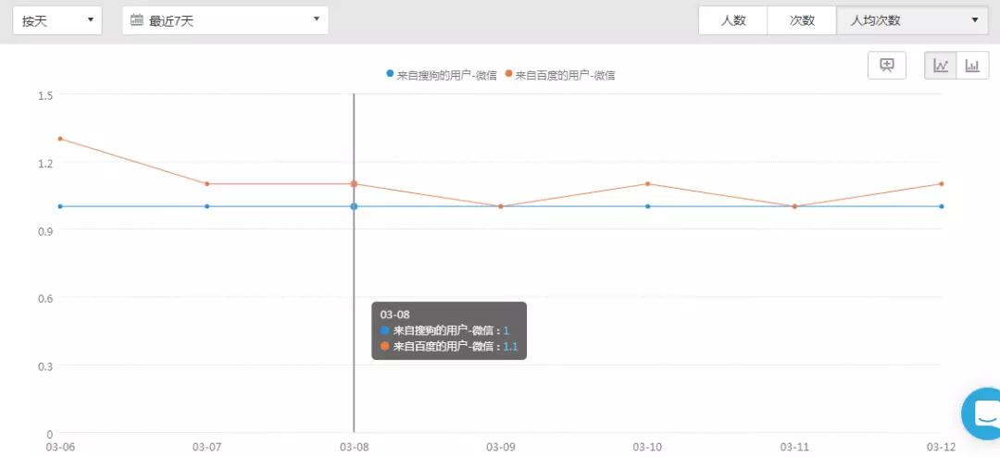Click the orange data point at 03-10
1000x457 pixels.
coord(647,183)
